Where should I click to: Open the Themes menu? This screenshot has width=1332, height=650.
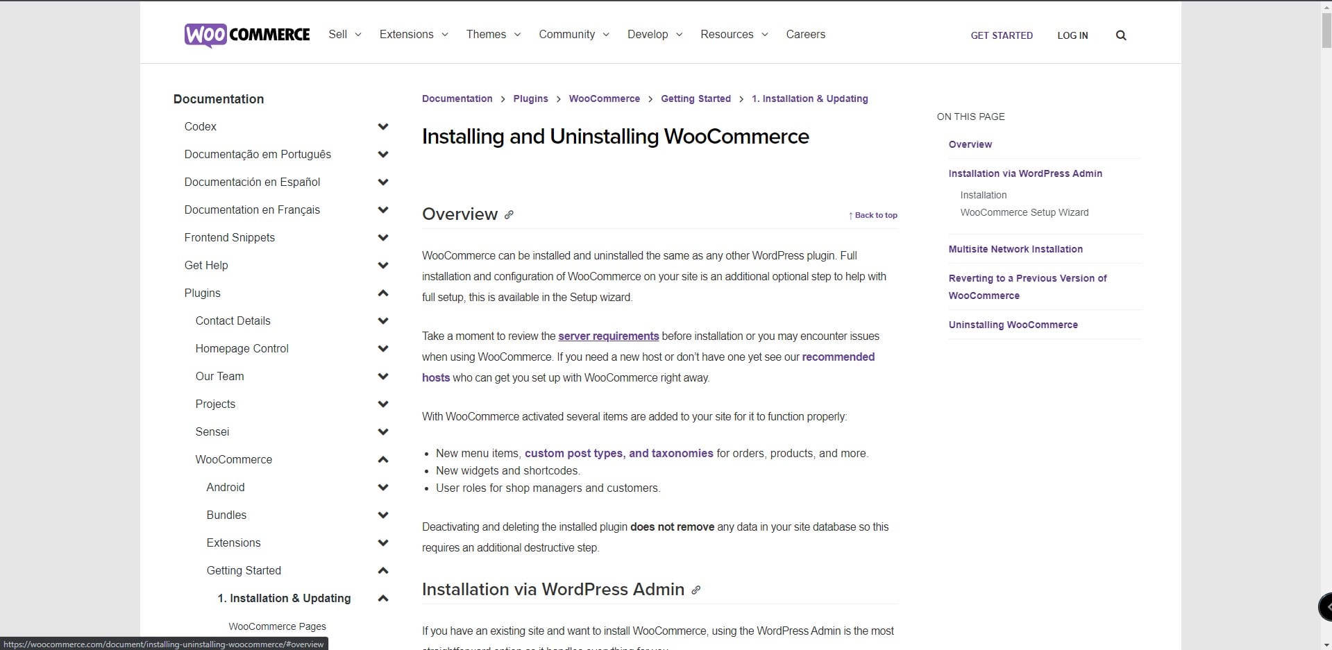click(494, 35)
